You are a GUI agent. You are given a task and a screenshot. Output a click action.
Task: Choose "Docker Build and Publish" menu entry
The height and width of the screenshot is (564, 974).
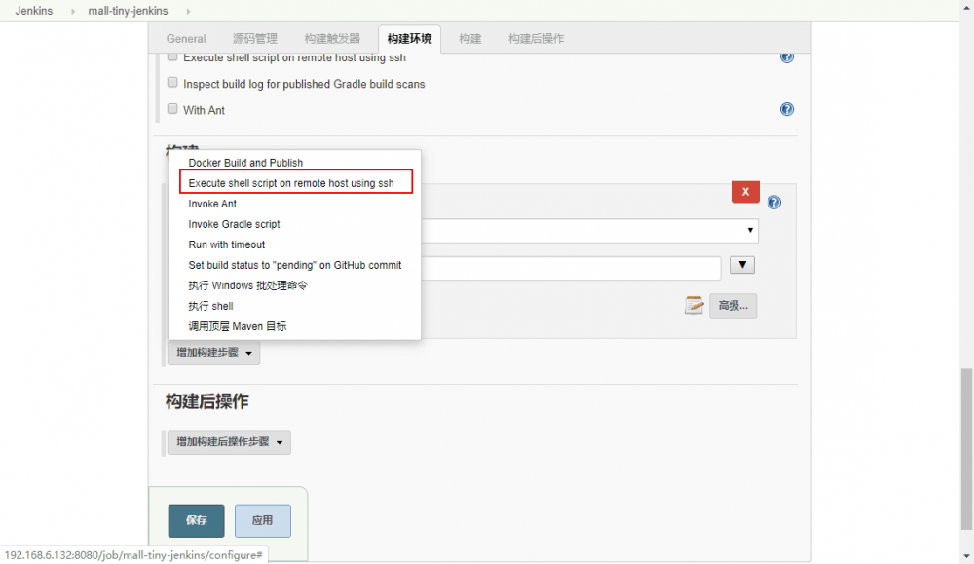pyautogui.click(x=244, y=162)
